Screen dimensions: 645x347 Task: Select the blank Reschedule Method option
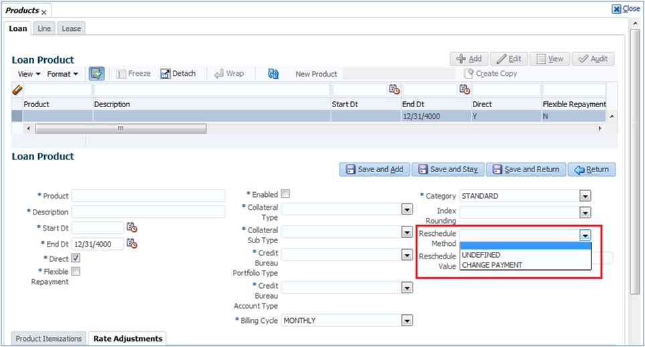point(525,246)
